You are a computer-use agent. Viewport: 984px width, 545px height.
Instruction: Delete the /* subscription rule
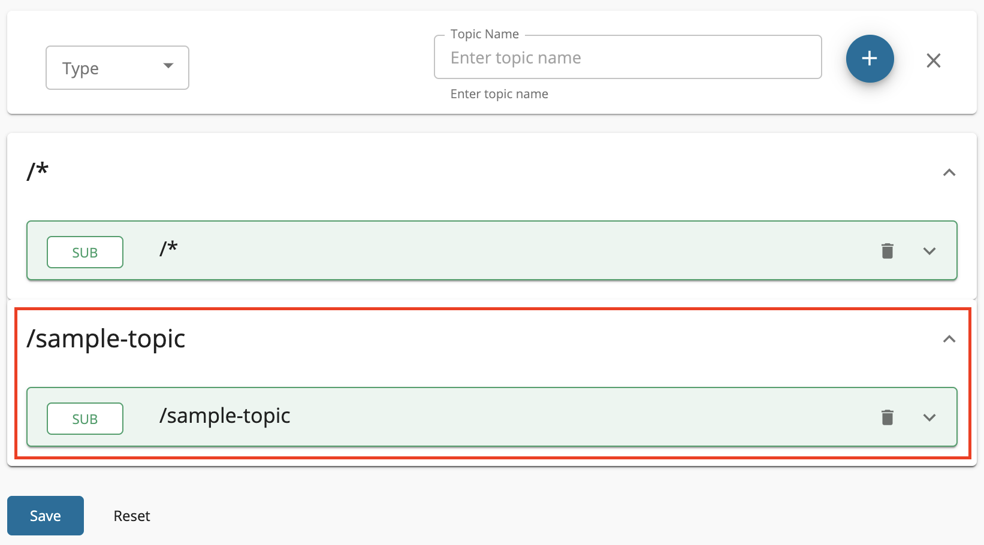point(888,251)
